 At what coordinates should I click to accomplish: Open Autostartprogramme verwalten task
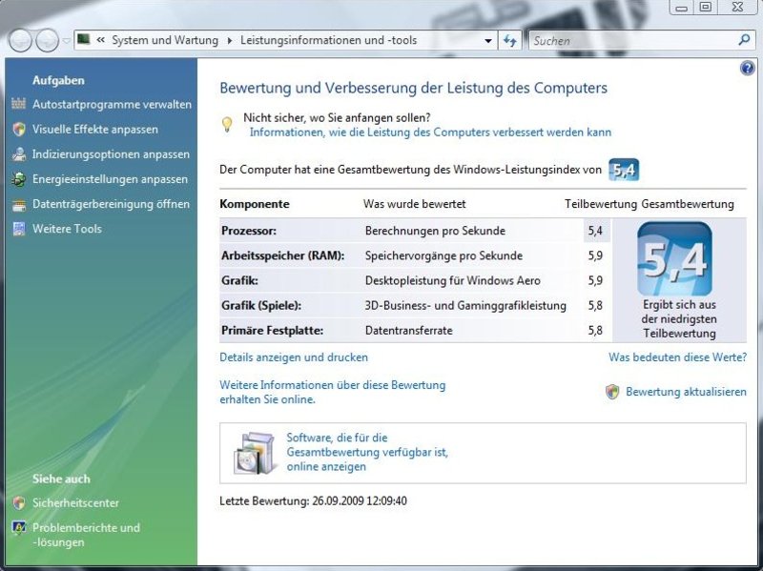click(112, 104)
